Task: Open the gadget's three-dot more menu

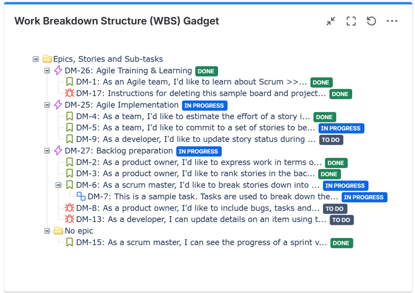Action: click(x=392, y=21)
